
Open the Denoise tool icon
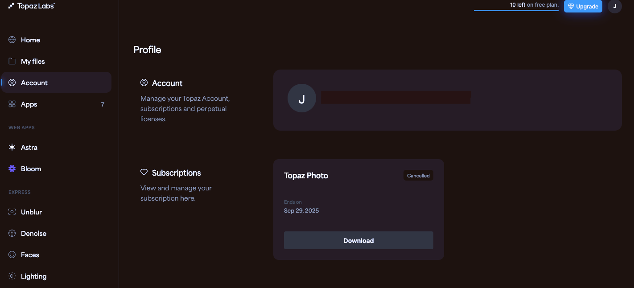(12, 233)
